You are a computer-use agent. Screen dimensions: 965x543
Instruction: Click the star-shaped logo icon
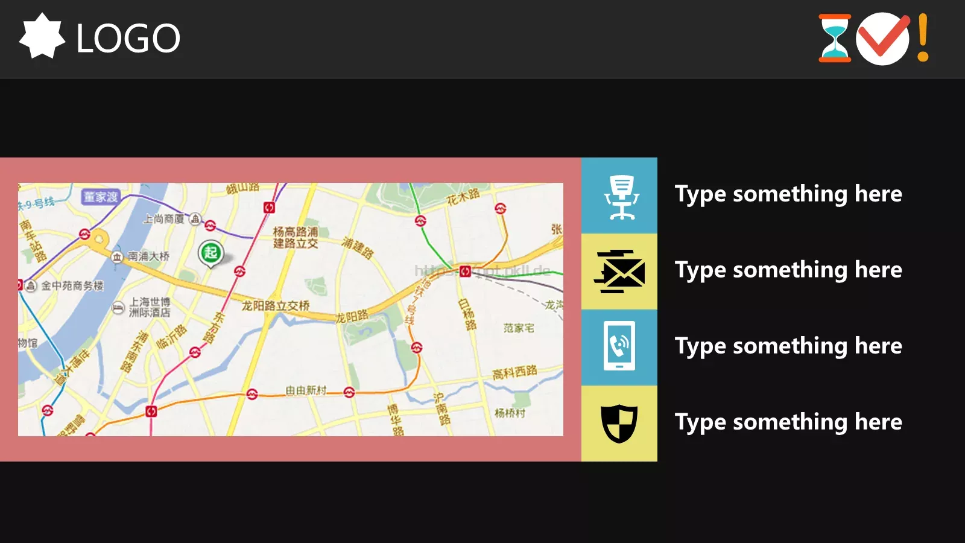coord(42,36)
